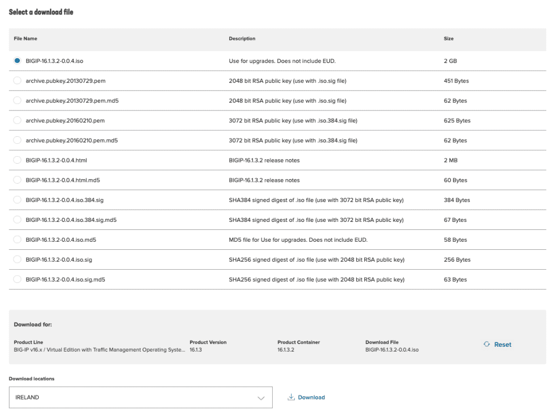Screen dimensions: 551x413
Task: Click file name BIGIP-16.1.3.2-0.0.4.iso.384.sig
Action: (65, 200)
